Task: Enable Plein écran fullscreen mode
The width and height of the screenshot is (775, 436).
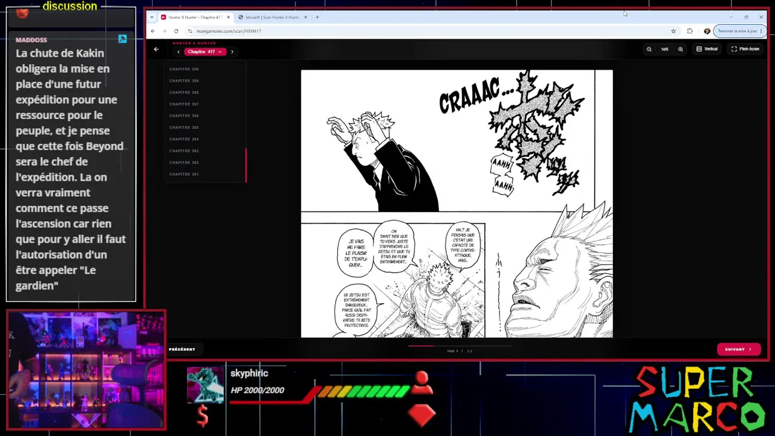Action: coord(745,49)
